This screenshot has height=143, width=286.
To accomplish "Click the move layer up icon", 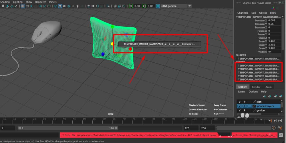I will pos(264,96).
